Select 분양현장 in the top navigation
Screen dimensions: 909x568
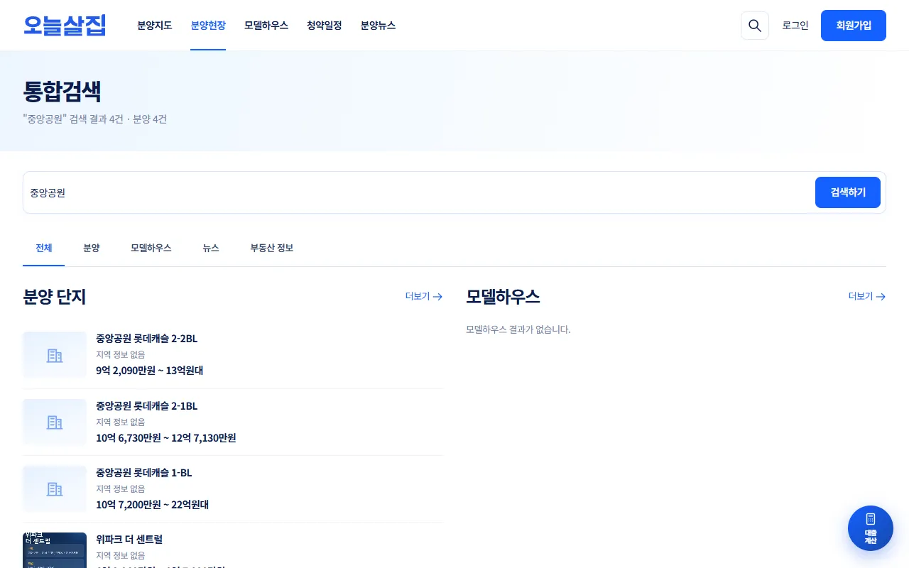click(208, 26)
